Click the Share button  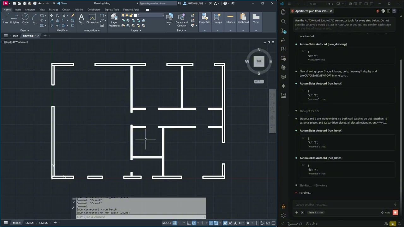(x=62, y=3)
